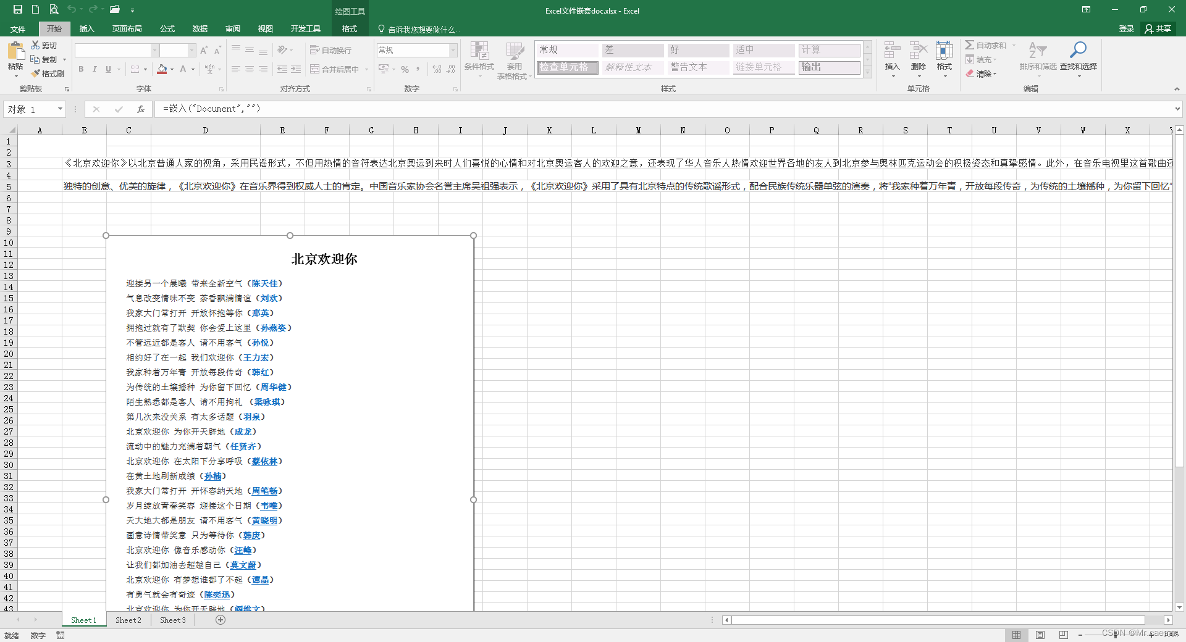The width and height of the screenshot is (1186, 642).
Task: Click the insert function fx icon
Action: (141, 109)
